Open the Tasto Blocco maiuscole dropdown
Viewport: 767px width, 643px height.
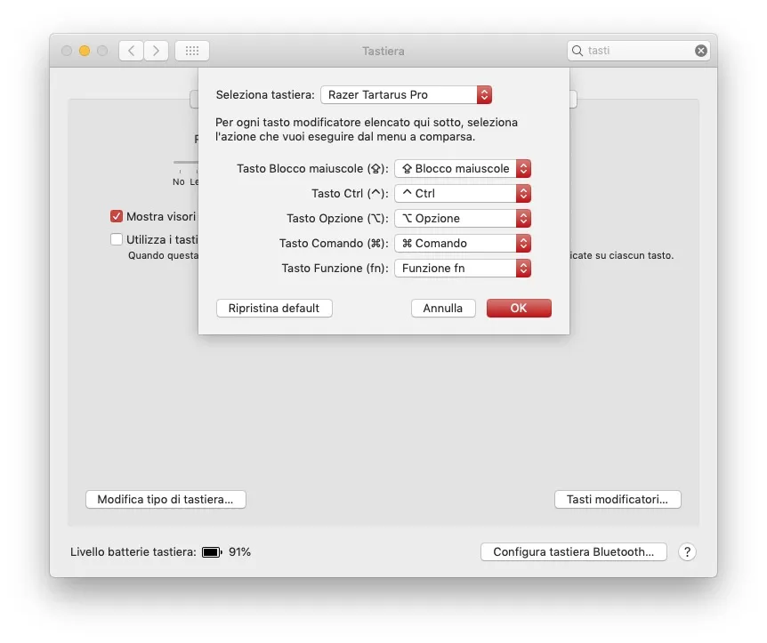click(463, 169)
